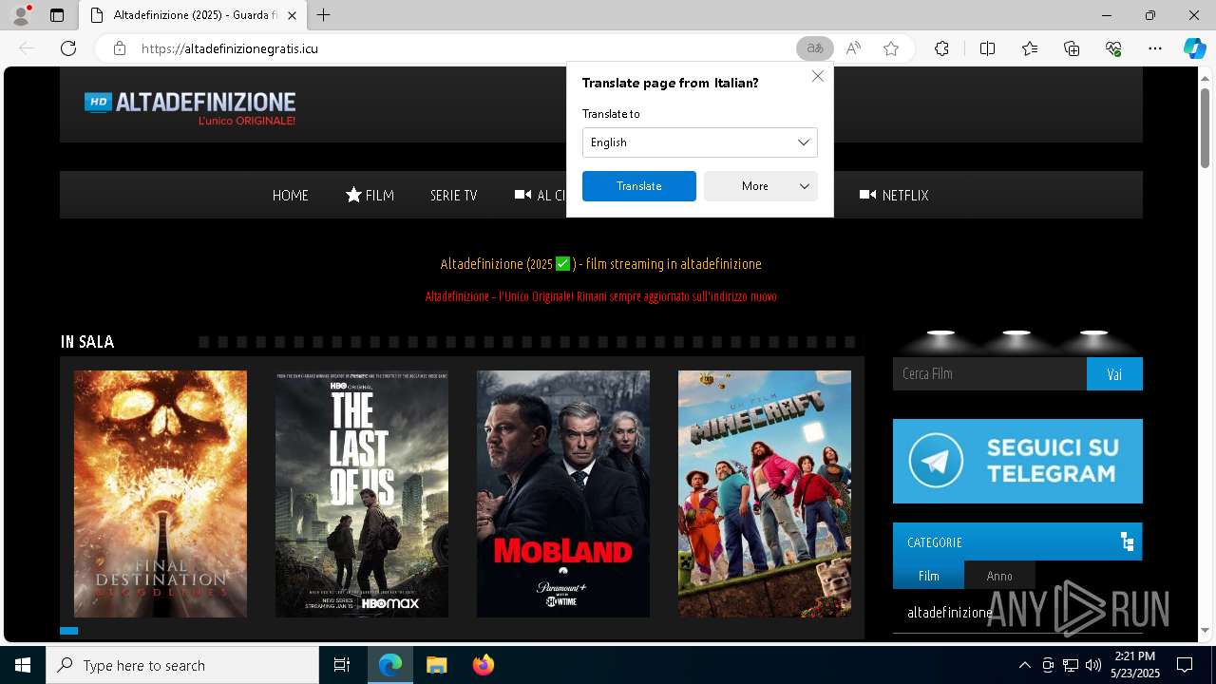
Task: Open The Last of Us poster
Action: click(362, 494)
